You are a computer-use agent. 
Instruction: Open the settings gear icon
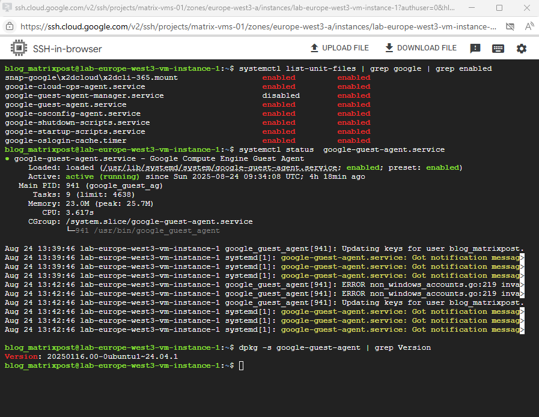(x=522, y=49)
